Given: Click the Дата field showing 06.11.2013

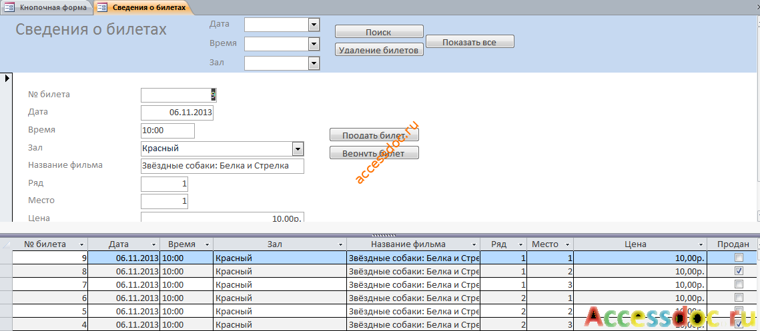Looking at the screenshot, I should (x=177, y=113).
